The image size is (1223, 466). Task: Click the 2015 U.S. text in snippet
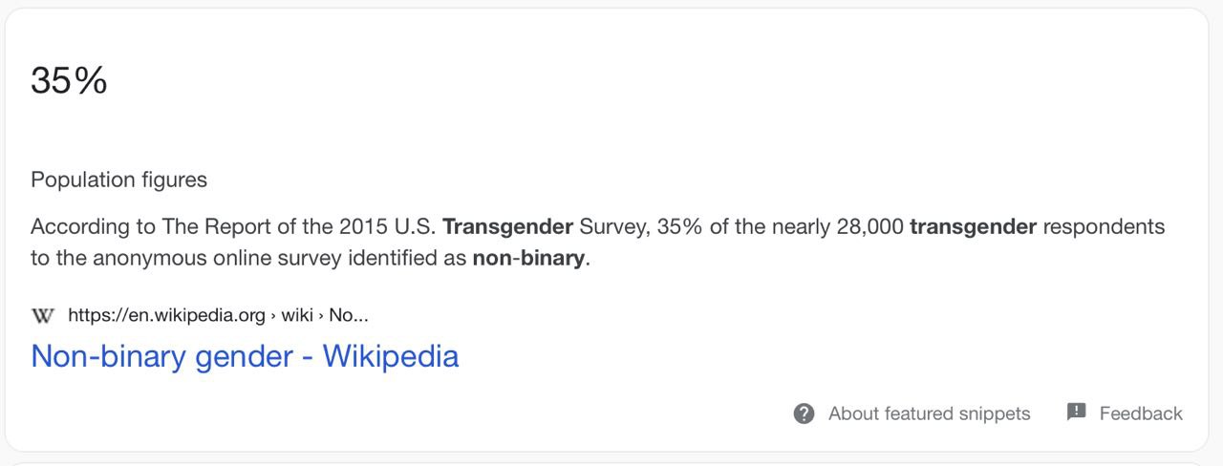[x=388, y=227]
